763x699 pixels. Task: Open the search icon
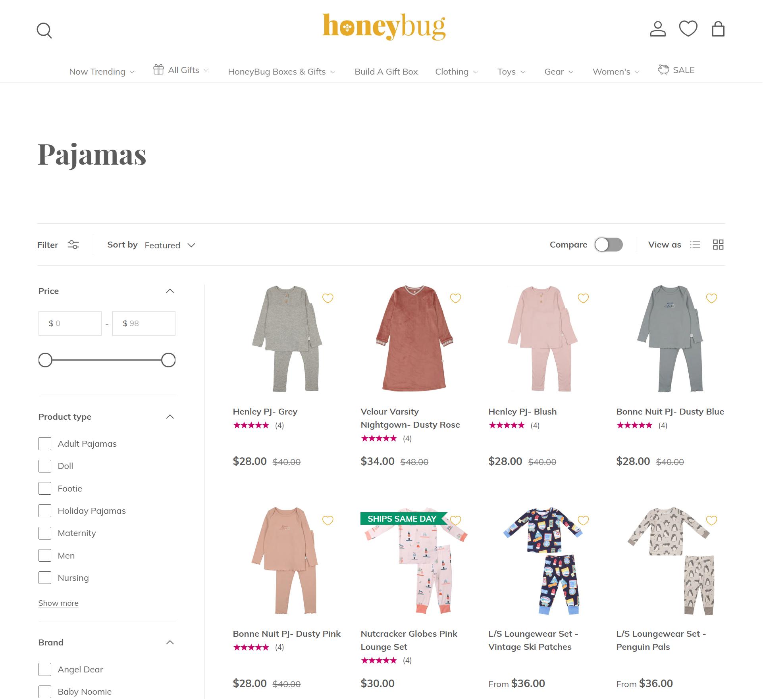44,30
